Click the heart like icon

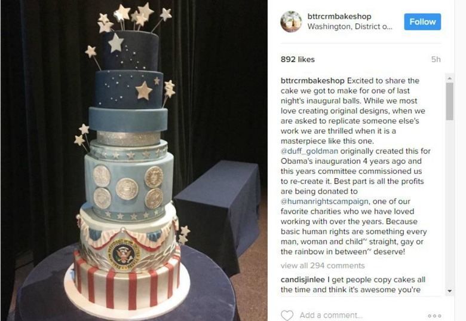[287, 316]
